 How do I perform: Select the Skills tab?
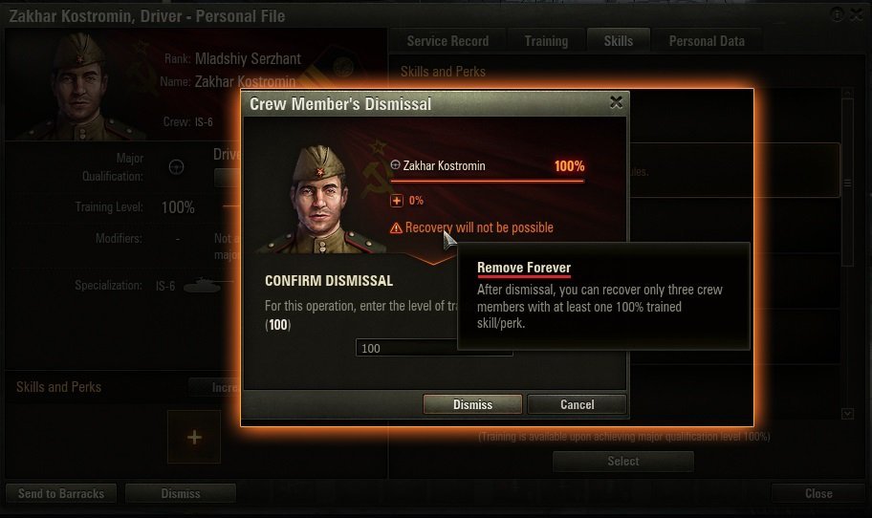pos(619,41)
